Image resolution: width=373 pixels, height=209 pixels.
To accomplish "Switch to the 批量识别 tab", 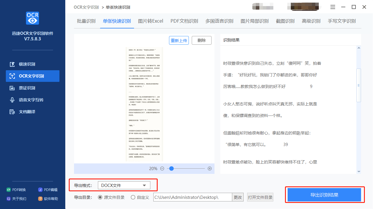I will point(86,21).
